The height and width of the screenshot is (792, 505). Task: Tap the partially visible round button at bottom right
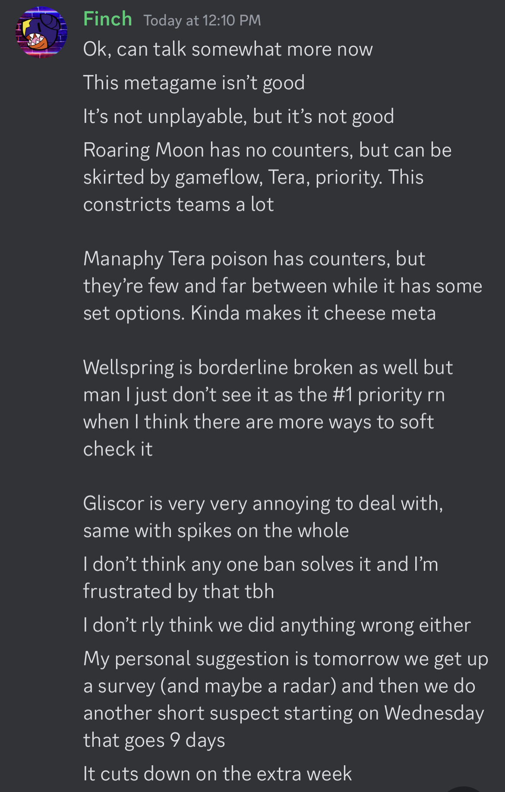466,789
